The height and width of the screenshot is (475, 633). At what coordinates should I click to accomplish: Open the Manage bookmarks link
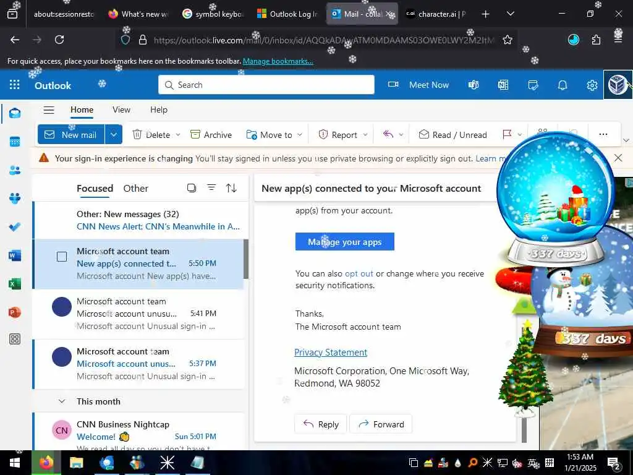pyautogui.click(x=278, y=61)
